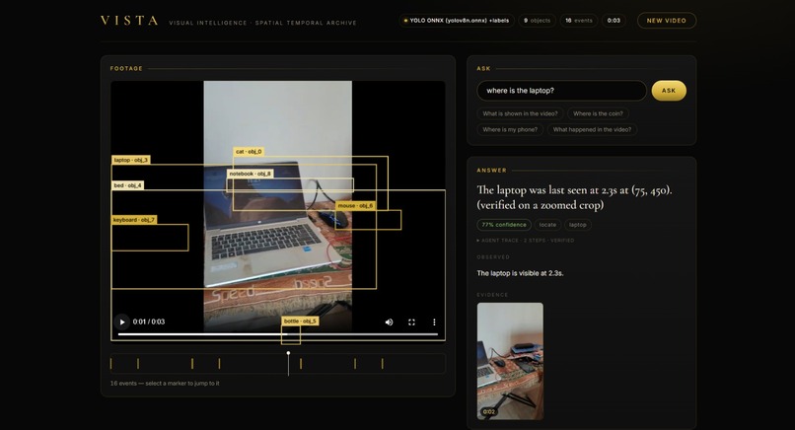Click the '77% confidence' tag
The image size is (795, 430).
504,225
